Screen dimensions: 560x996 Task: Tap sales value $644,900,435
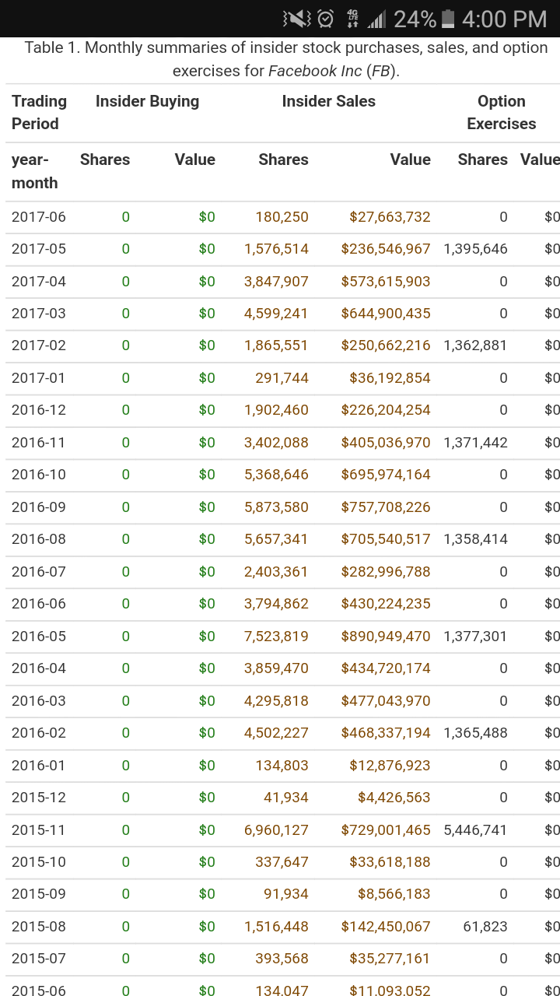tap(386, 314)
